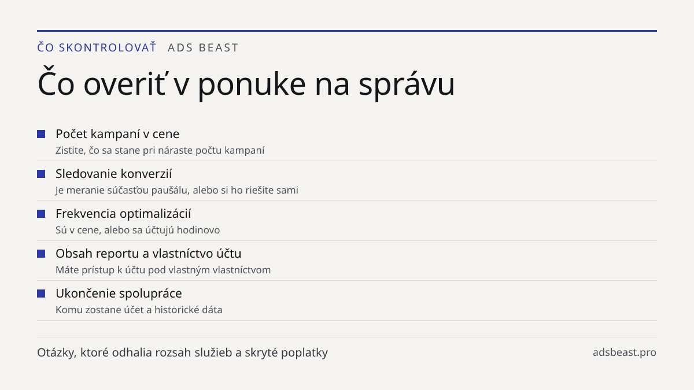Click the 'ADS BEAST' brand text
The width and height of the screenshot is (694, 390).
[x=203, y=48]
